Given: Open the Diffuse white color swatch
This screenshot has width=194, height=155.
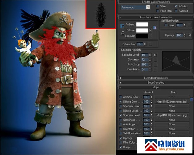Looking at the screenshot, I should click(142, 30).
